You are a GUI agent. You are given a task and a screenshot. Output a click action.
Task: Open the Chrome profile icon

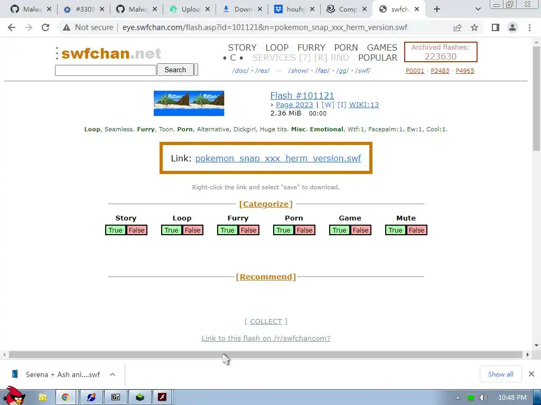pyautogui.click(x=512, y=27)
